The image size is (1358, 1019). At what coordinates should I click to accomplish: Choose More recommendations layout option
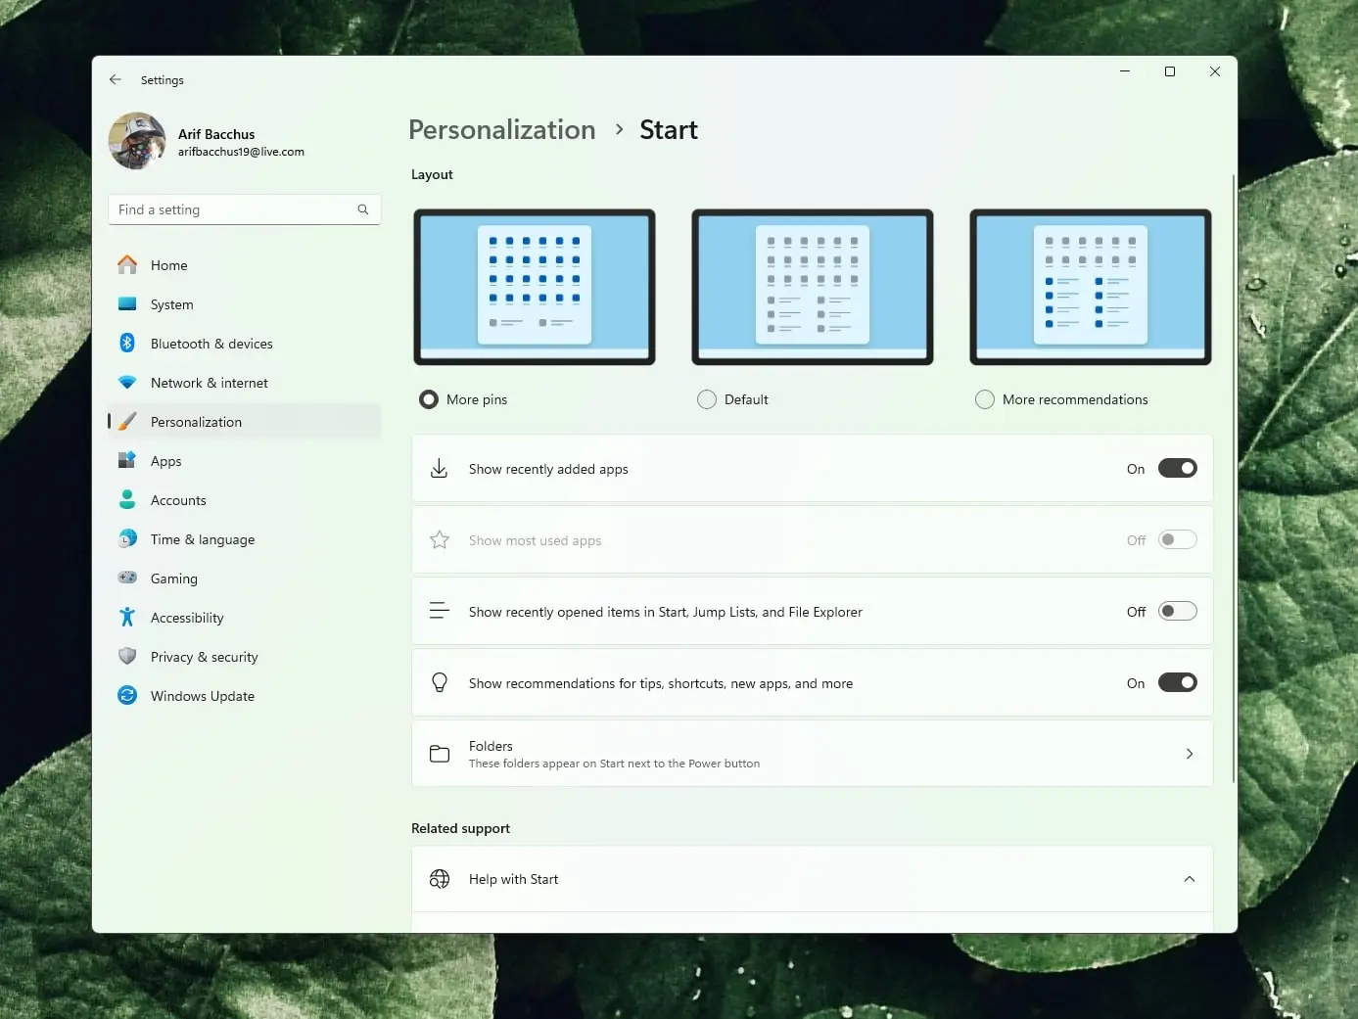point(985,399)
